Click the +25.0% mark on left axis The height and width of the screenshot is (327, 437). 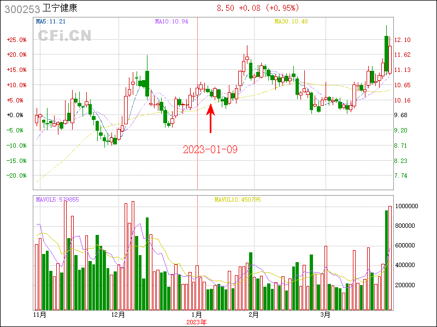tap(16, 40)
